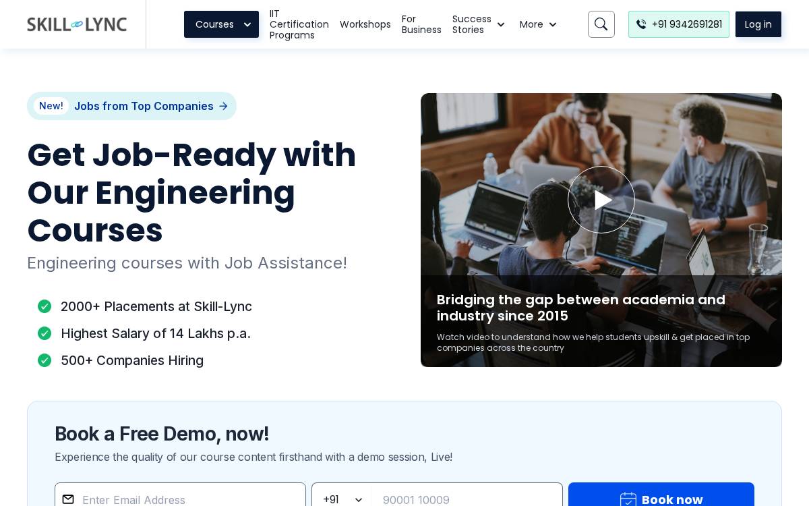Open the +91 country code dropdown
Viewport: 809px width, 506px height.
(x=342, y=499)
